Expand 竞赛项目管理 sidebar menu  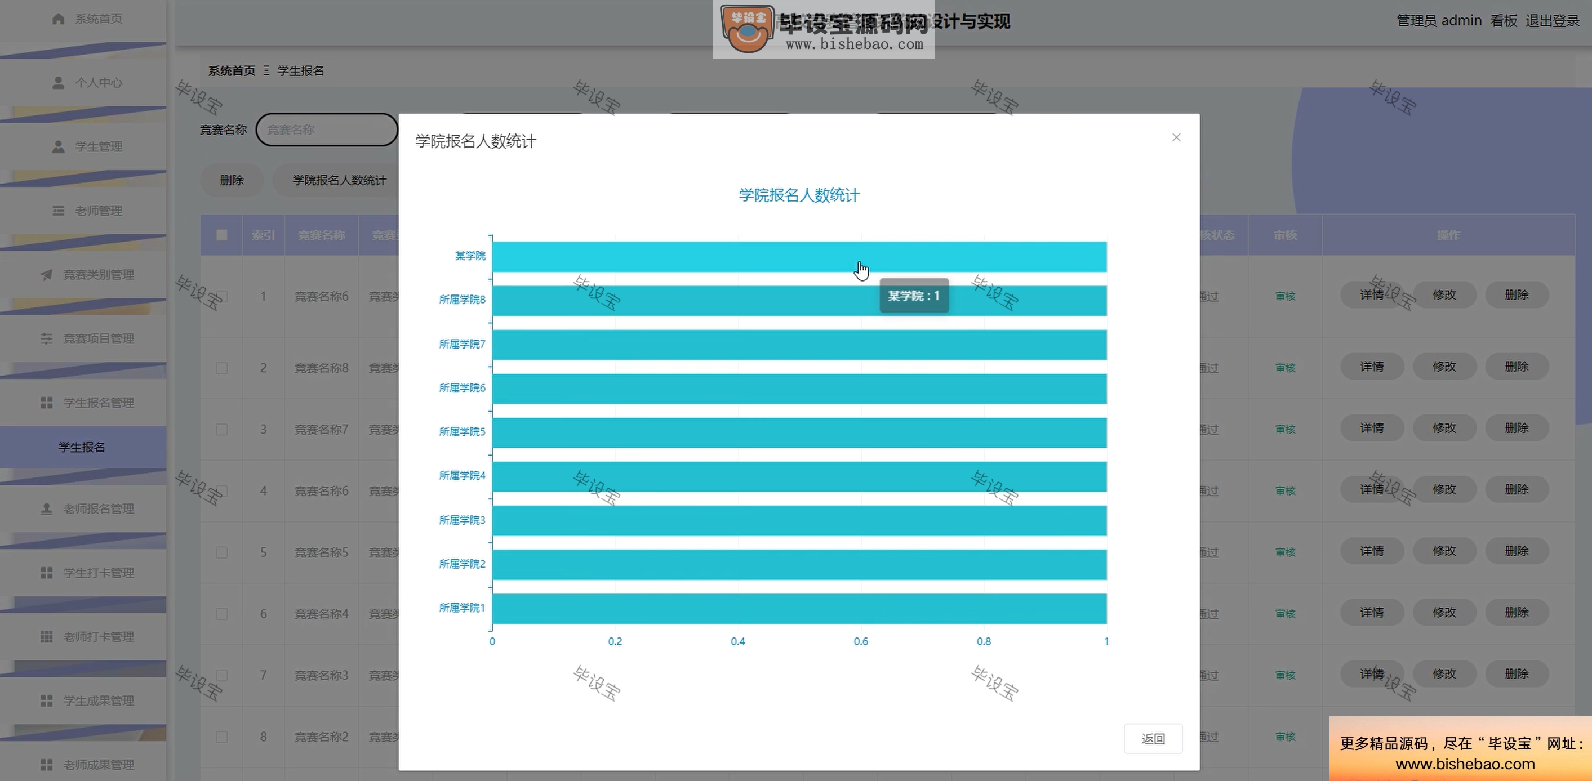83,338
